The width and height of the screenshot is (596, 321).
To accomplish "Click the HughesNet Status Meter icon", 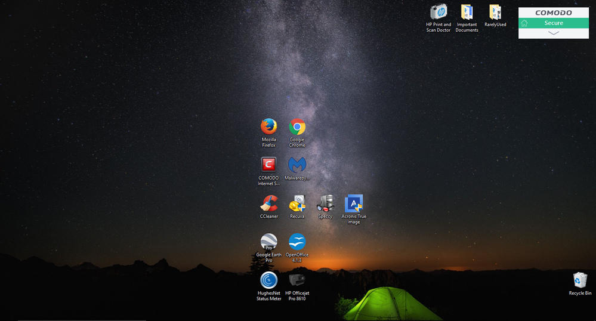I will pos(268,280).
